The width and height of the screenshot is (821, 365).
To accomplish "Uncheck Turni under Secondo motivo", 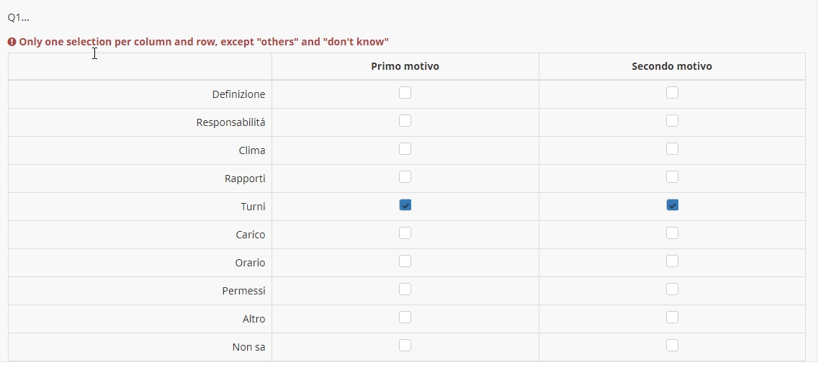I will coord(672,205).
